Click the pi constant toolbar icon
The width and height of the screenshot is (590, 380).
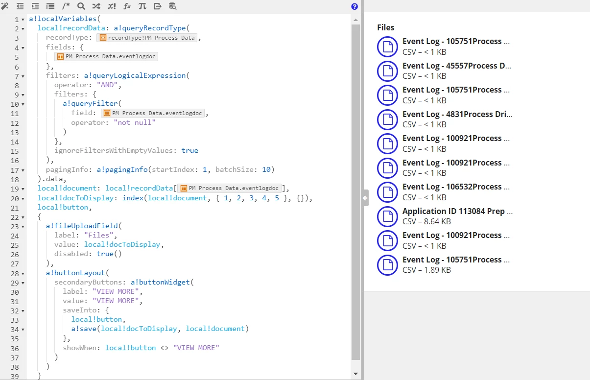(x=142, y=6)
